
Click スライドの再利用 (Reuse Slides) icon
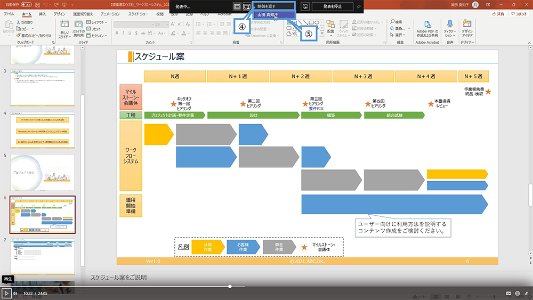tap(78, 24)
